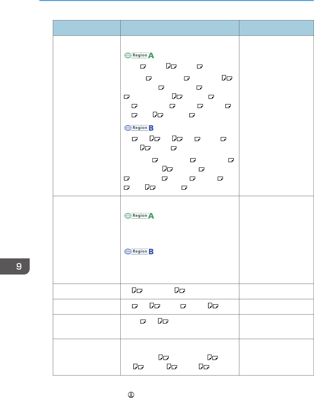Image resolution: width=314 pixels, height=398 pixels.
Task: Click the empty right-column cell of the first row
Action: [x=276, y=116]
